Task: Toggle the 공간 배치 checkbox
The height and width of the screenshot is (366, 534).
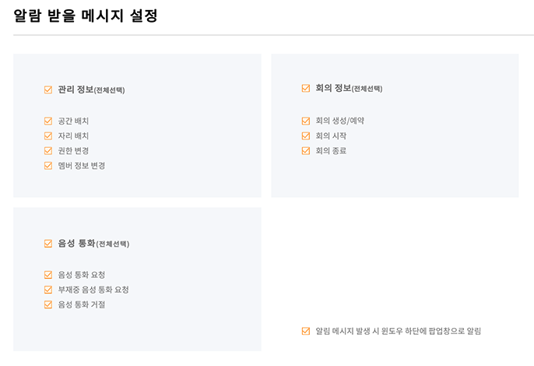Action: tap(48, 121)
